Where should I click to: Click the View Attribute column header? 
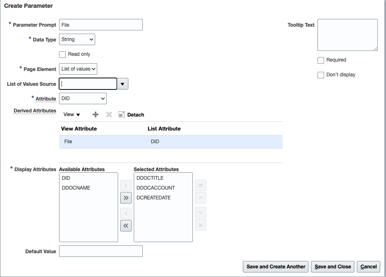(79, 129)
